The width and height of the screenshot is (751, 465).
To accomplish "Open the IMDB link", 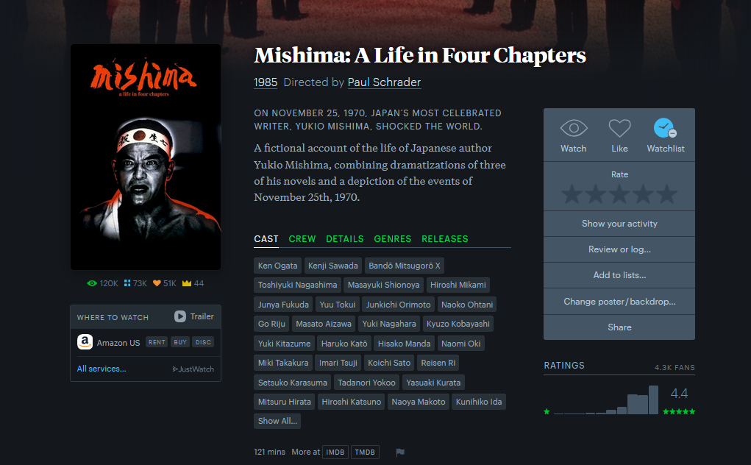I will pyautogui.click(x=335, y=452).
